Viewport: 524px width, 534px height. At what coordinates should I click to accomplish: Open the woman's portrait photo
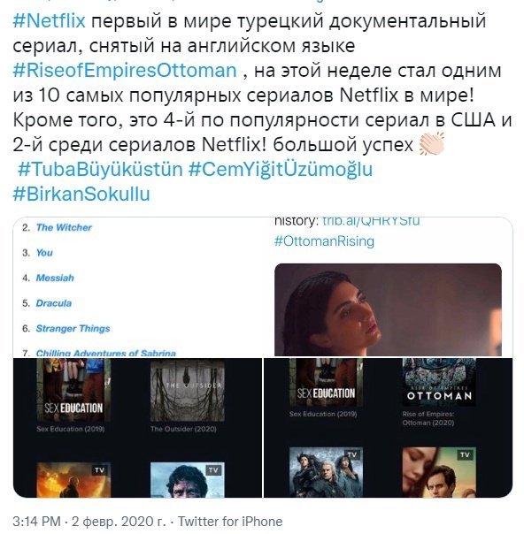[388, 310]
